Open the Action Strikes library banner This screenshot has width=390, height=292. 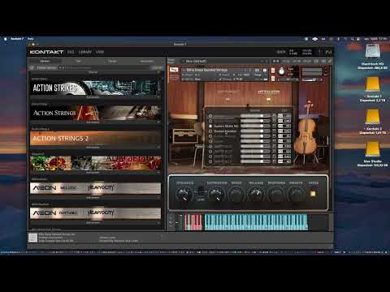point(95,88)
